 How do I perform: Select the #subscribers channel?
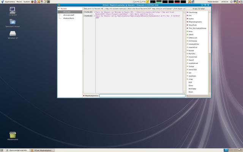(69, 18)
